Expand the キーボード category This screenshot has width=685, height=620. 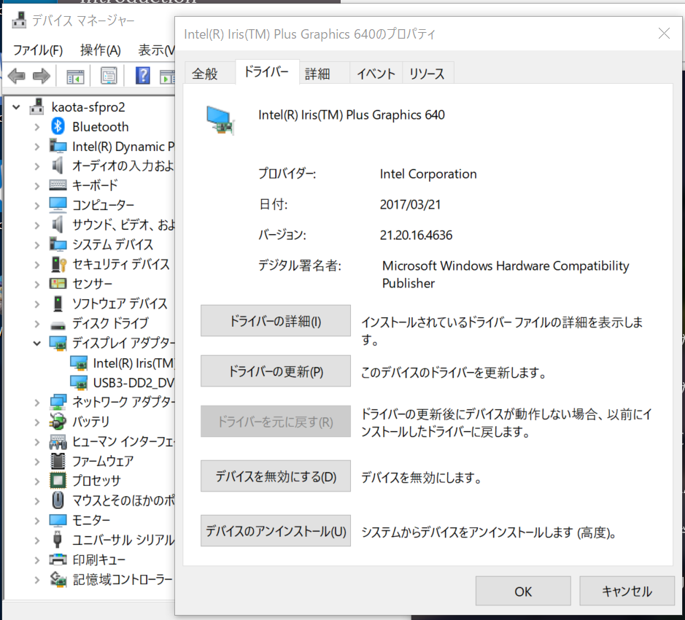[37, 185]
